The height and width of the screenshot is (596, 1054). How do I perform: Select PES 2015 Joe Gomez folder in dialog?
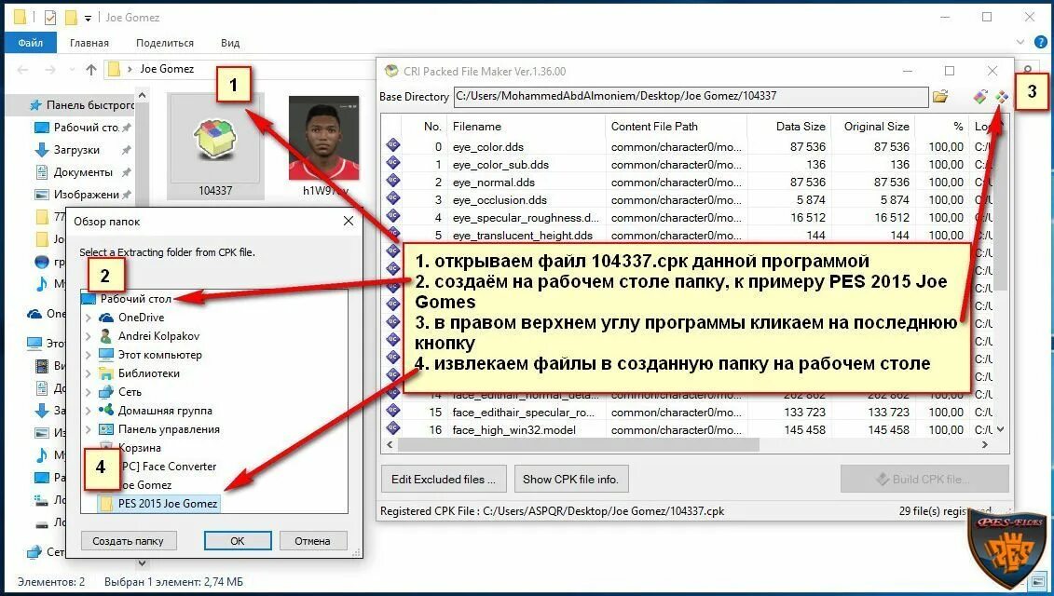(159, 503)
